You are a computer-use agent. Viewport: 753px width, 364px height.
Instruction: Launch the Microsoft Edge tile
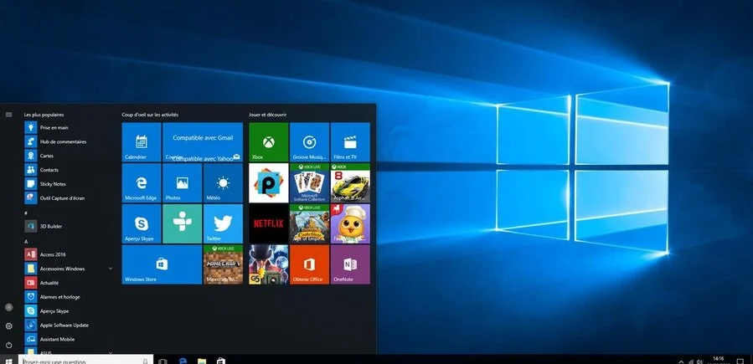pos(142,182)
